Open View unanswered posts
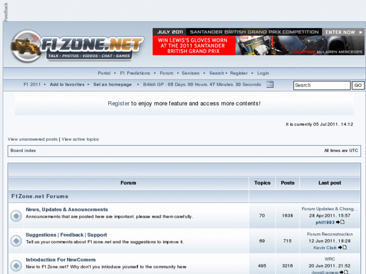366x274 pixels. point(32,139)
